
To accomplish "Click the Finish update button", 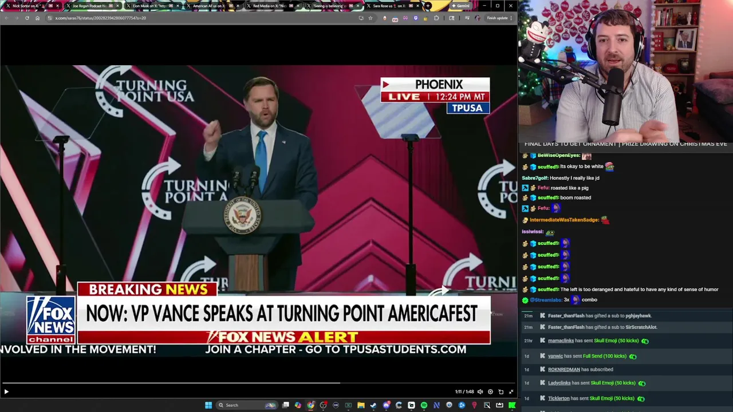I will 497,18.
